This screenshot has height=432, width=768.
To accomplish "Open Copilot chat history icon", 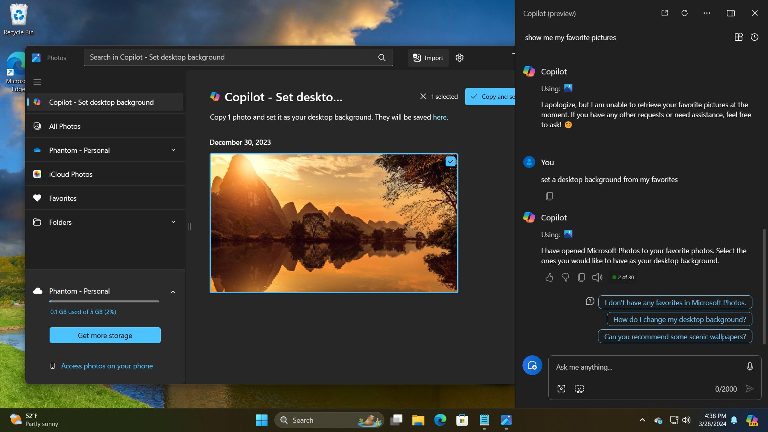I will tap(754, 37).
